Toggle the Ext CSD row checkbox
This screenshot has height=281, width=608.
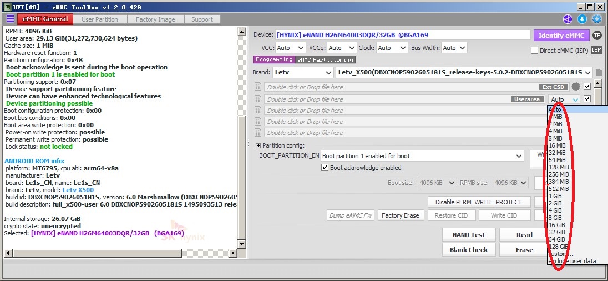[587, 86]
